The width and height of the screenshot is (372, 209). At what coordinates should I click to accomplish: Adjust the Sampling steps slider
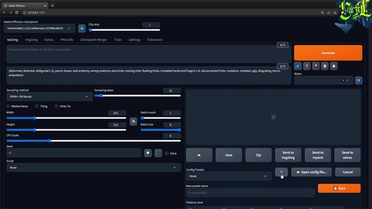(x=138, y=95)
